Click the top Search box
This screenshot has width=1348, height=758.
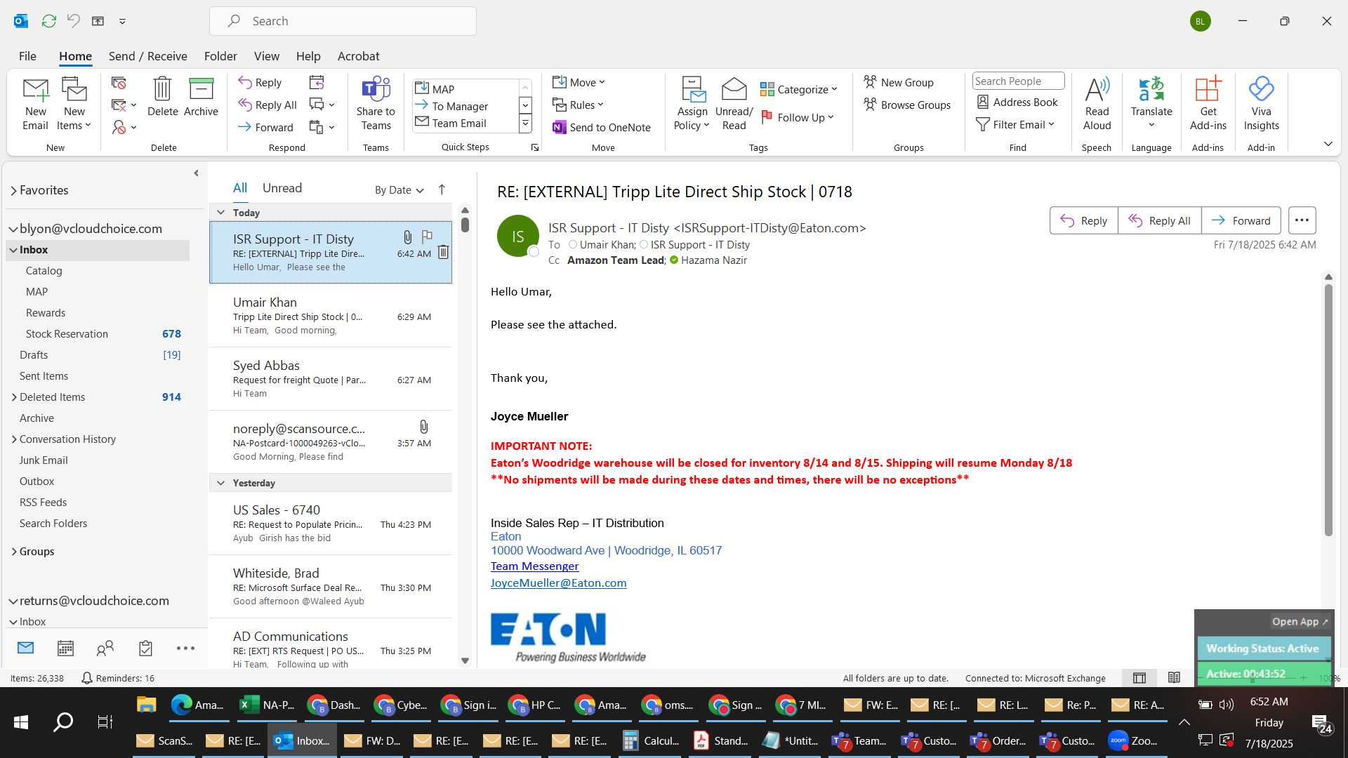click(343, 21)
